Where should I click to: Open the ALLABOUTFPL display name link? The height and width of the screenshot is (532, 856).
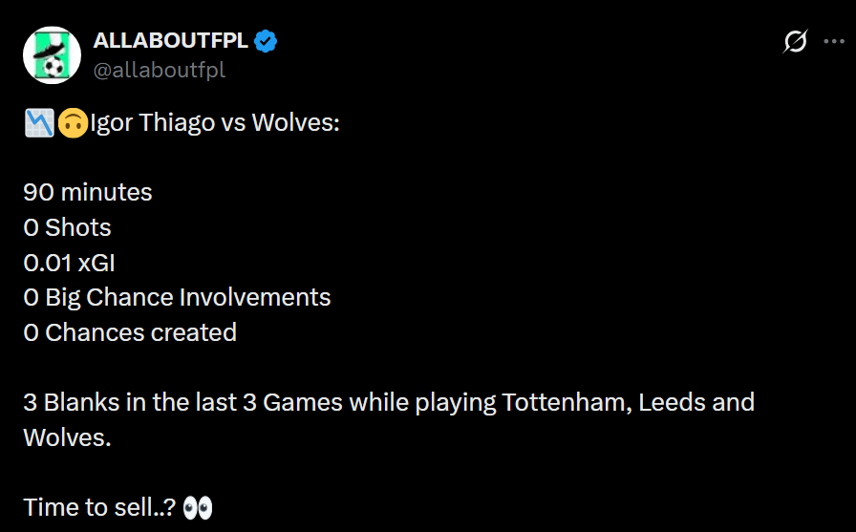(170, 40)
